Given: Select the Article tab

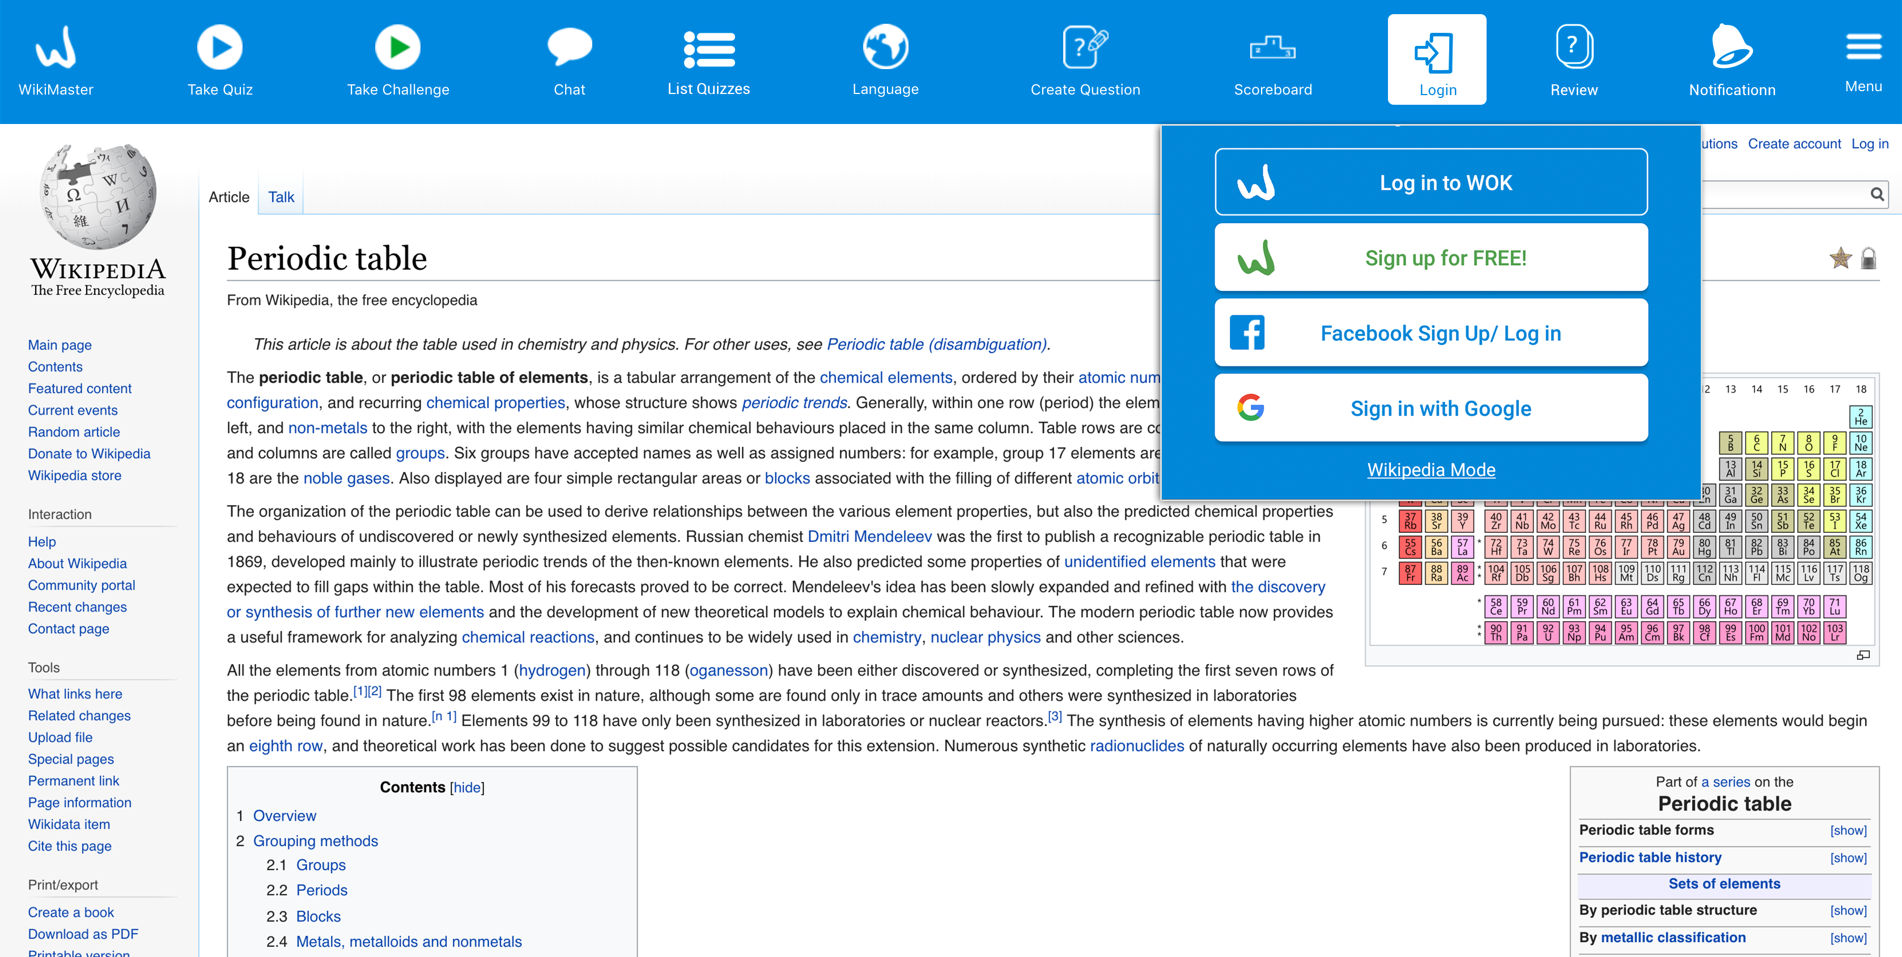Looking at the screenshot, I should (x=229, y=197).
